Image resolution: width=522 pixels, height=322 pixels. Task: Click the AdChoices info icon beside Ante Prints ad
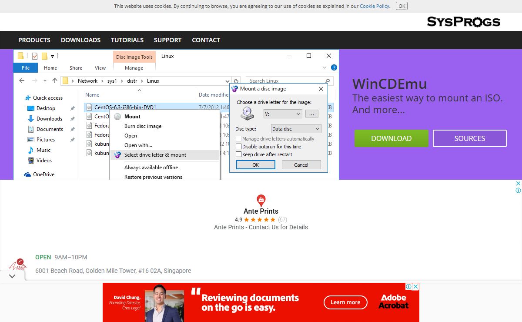(518, 191)
